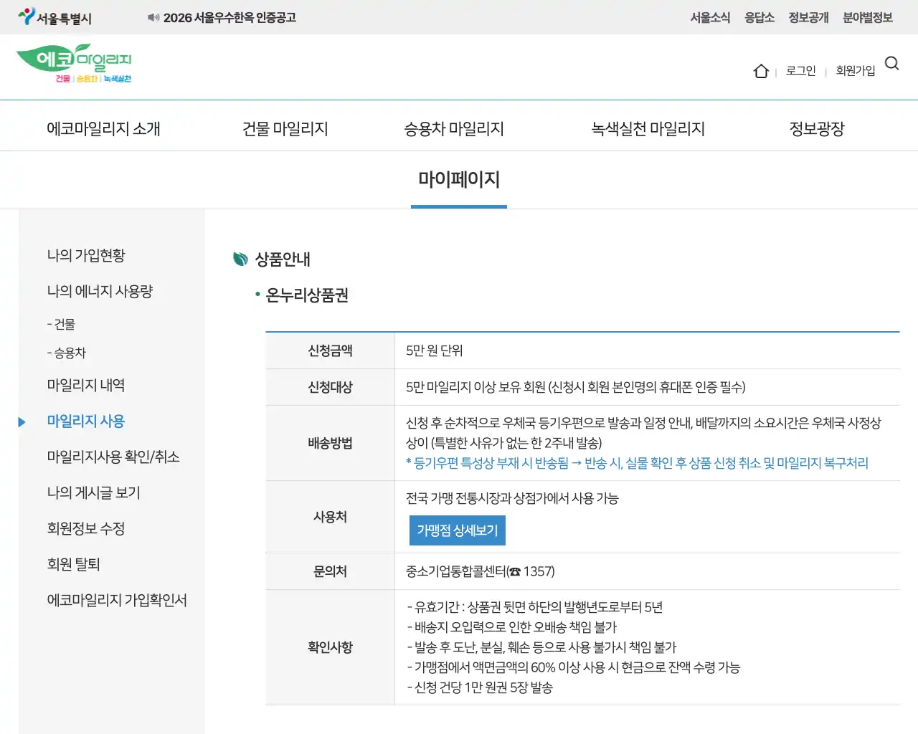Open 마일리지사용 확인/취소 in sidebar

113,457
